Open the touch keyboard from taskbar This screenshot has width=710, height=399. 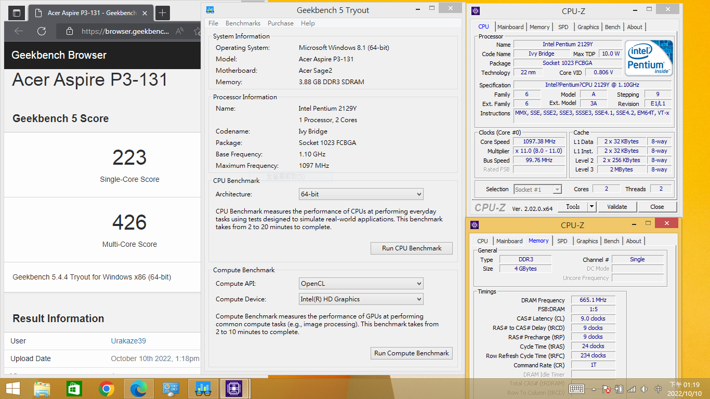click(576, 389)
